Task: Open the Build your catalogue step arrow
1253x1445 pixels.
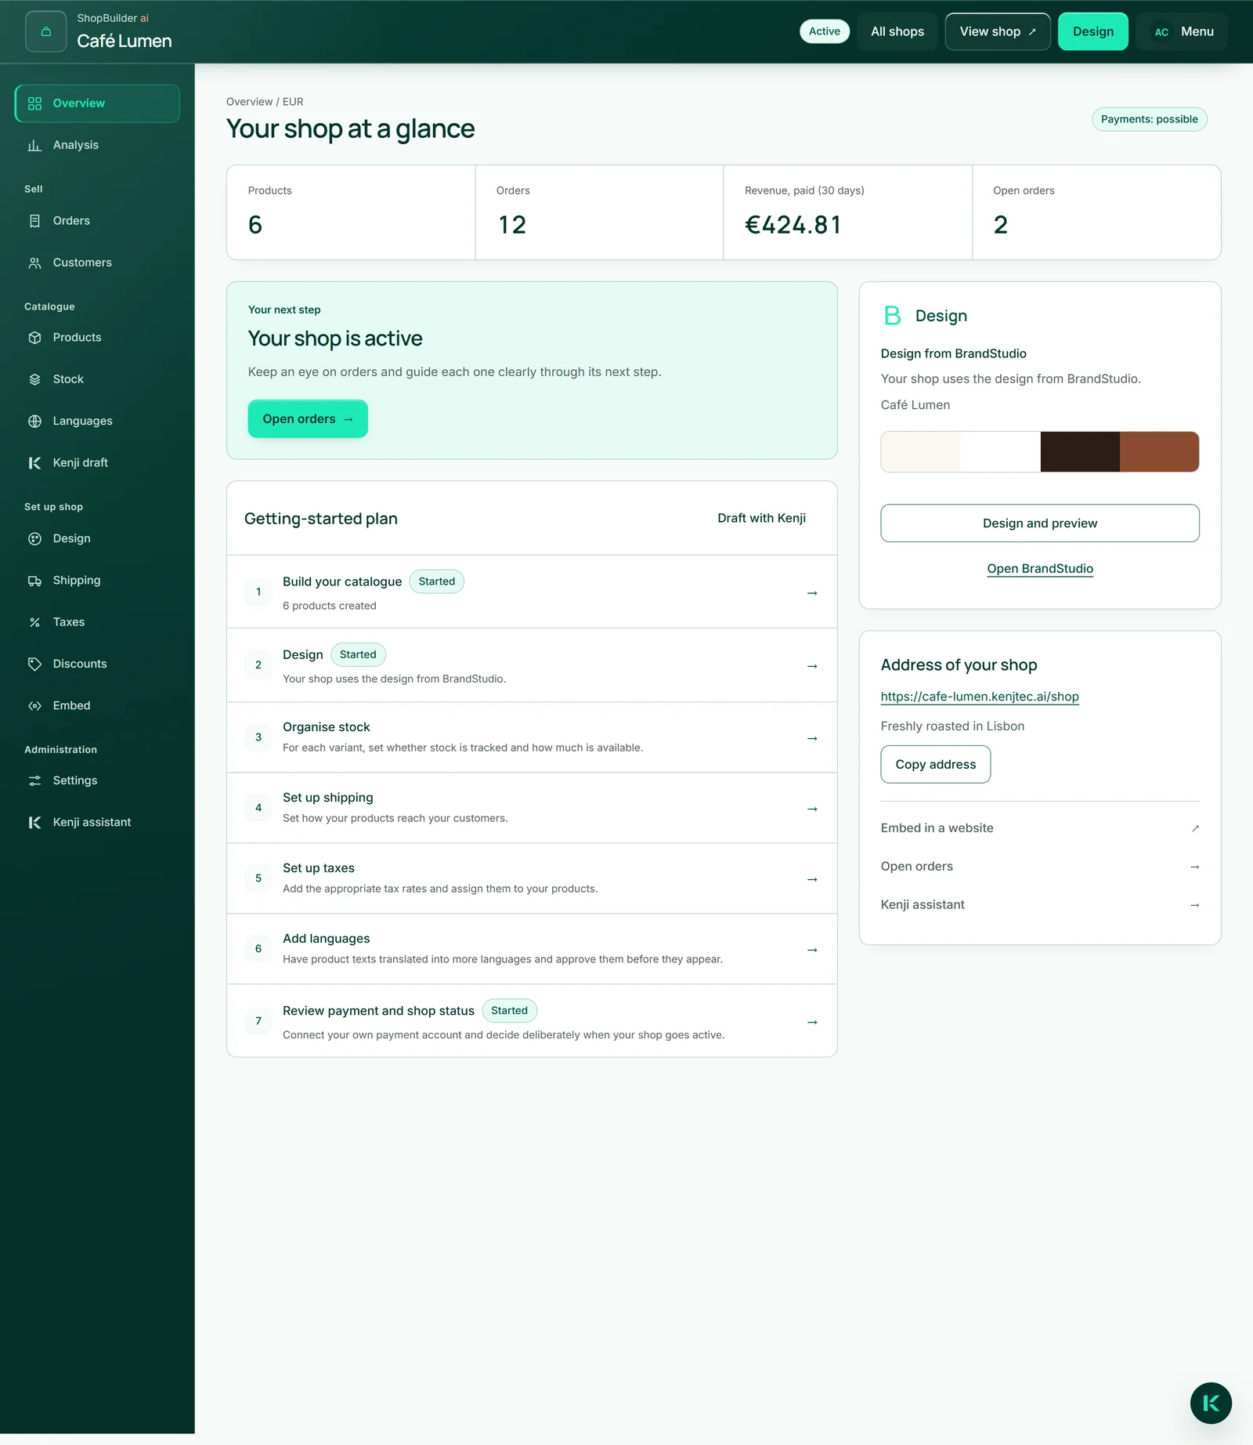Action: click(x=812, y=593)
